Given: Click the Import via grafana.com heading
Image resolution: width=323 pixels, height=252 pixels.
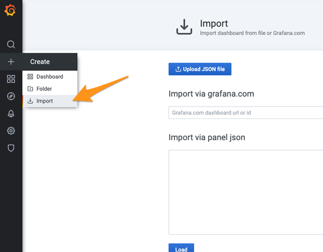Looking at the screenshot, I should pos(211,94).
